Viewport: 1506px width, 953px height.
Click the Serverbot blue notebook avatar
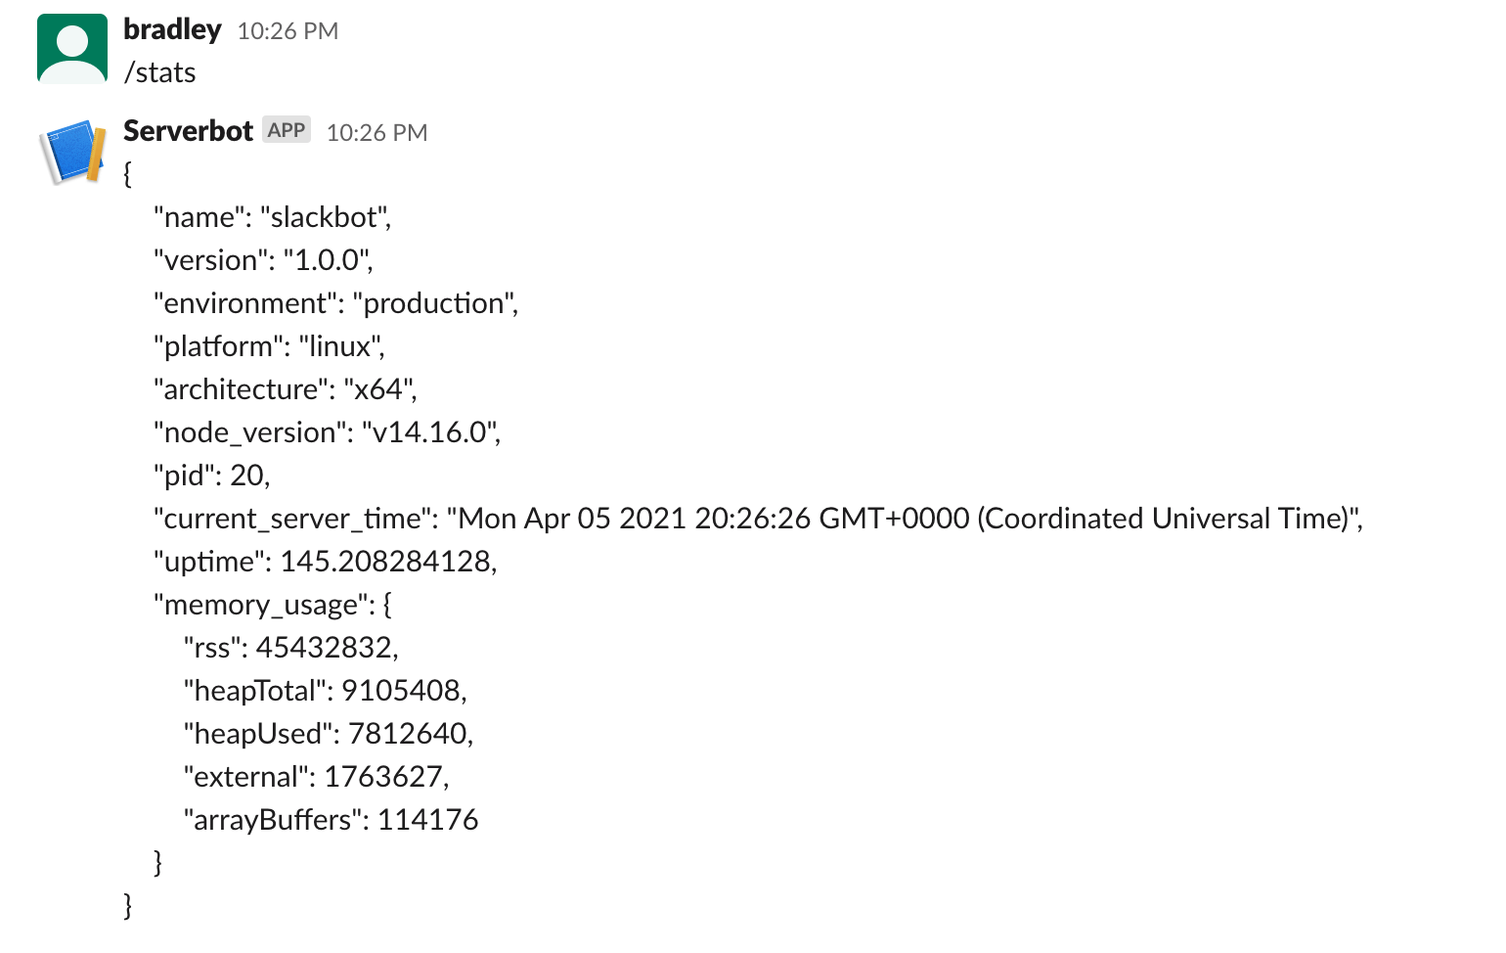tap(71, 152)
